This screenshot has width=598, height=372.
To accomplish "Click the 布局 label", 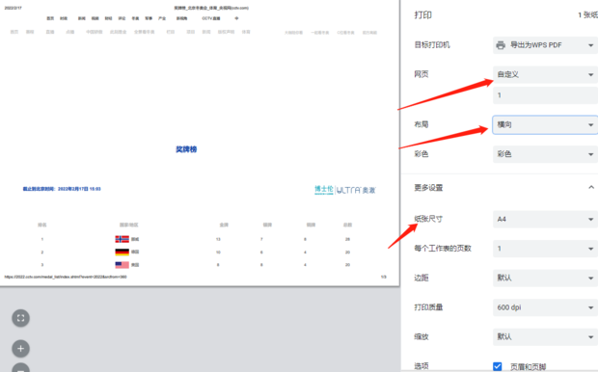I will tap(421, 124).
